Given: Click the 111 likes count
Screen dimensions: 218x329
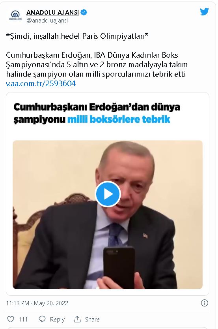Looking at the screenshot, I should pos(23,320).
